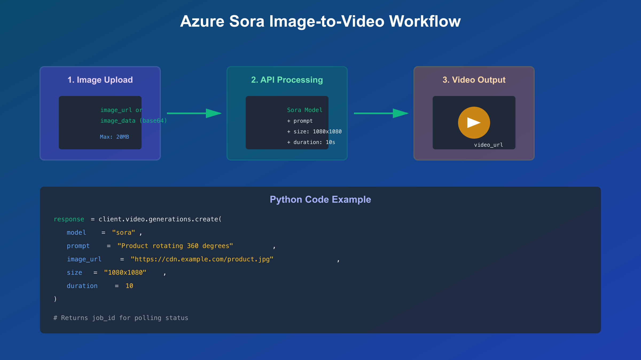Click the "sora" model string value
641x360 pixels.
pos(123,233)
